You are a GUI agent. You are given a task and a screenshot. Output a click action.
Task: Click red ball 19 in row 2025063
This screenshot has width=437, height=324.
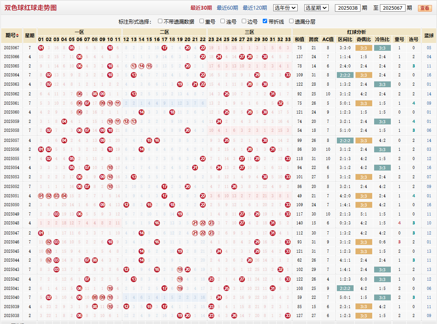pos(180,84)
